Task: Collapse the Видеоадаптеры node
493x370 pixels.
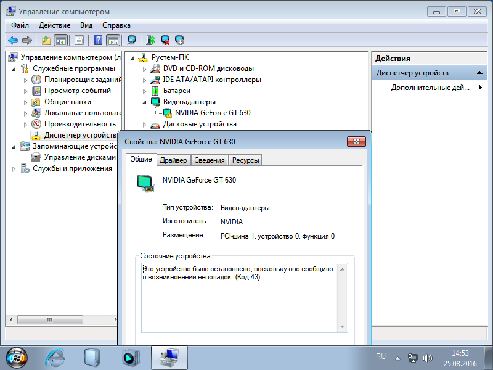Action: tap(144, 102)
